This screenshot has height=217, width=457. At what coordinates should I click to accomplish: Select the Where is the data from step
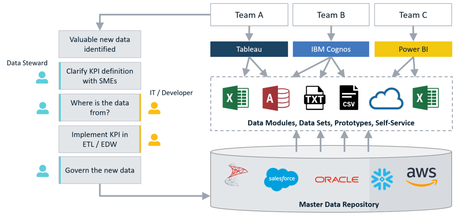click(100, 108)
